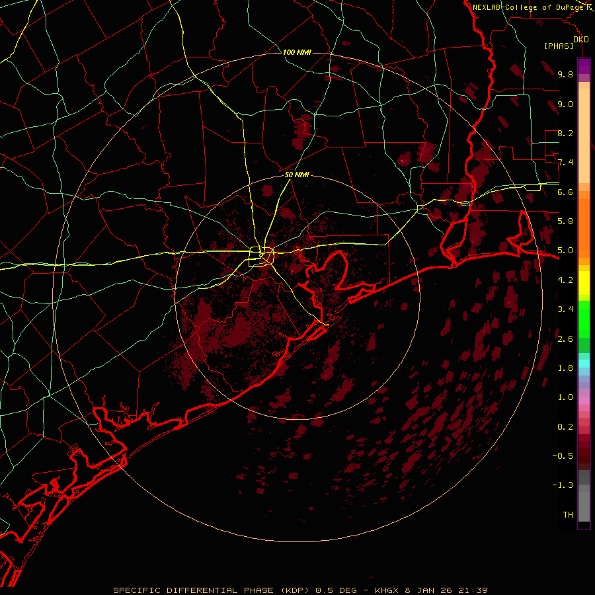Viewport: 595px width, 595px height.
Task: Click the '9.0' value on the color scale
Action: point(565,104)
